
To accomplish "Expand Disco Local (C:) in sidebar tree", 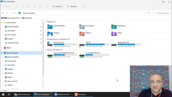I will [3, 81].
